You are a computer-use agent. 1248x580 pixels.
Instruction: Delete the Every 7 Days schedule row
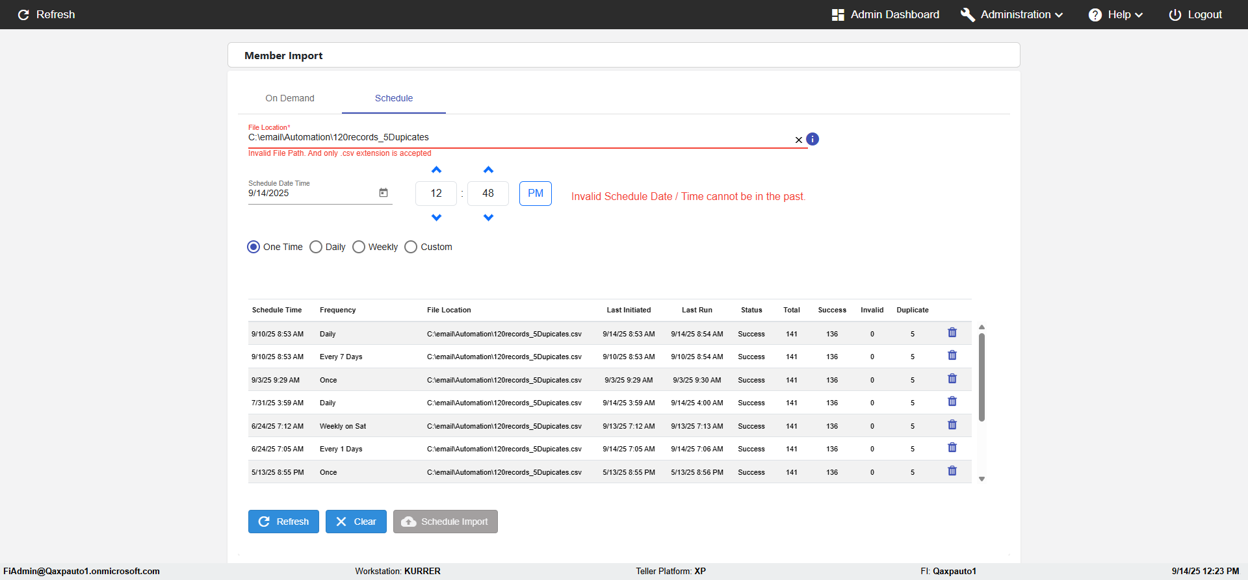click(952, 355)
